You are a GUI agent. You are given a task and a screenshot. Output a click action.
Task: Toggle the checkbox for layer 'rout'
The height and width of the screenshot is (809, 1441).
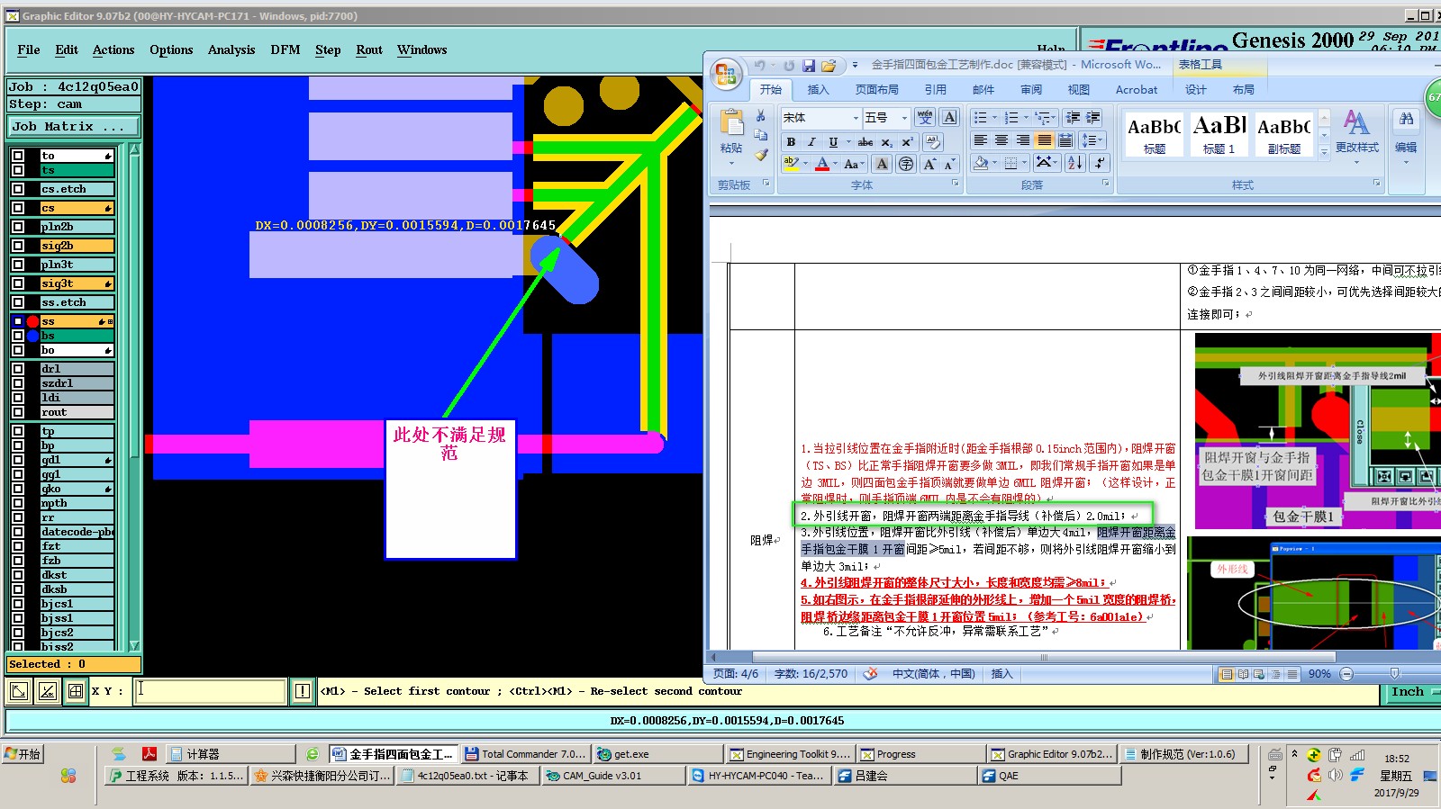(x=17, y=412)
